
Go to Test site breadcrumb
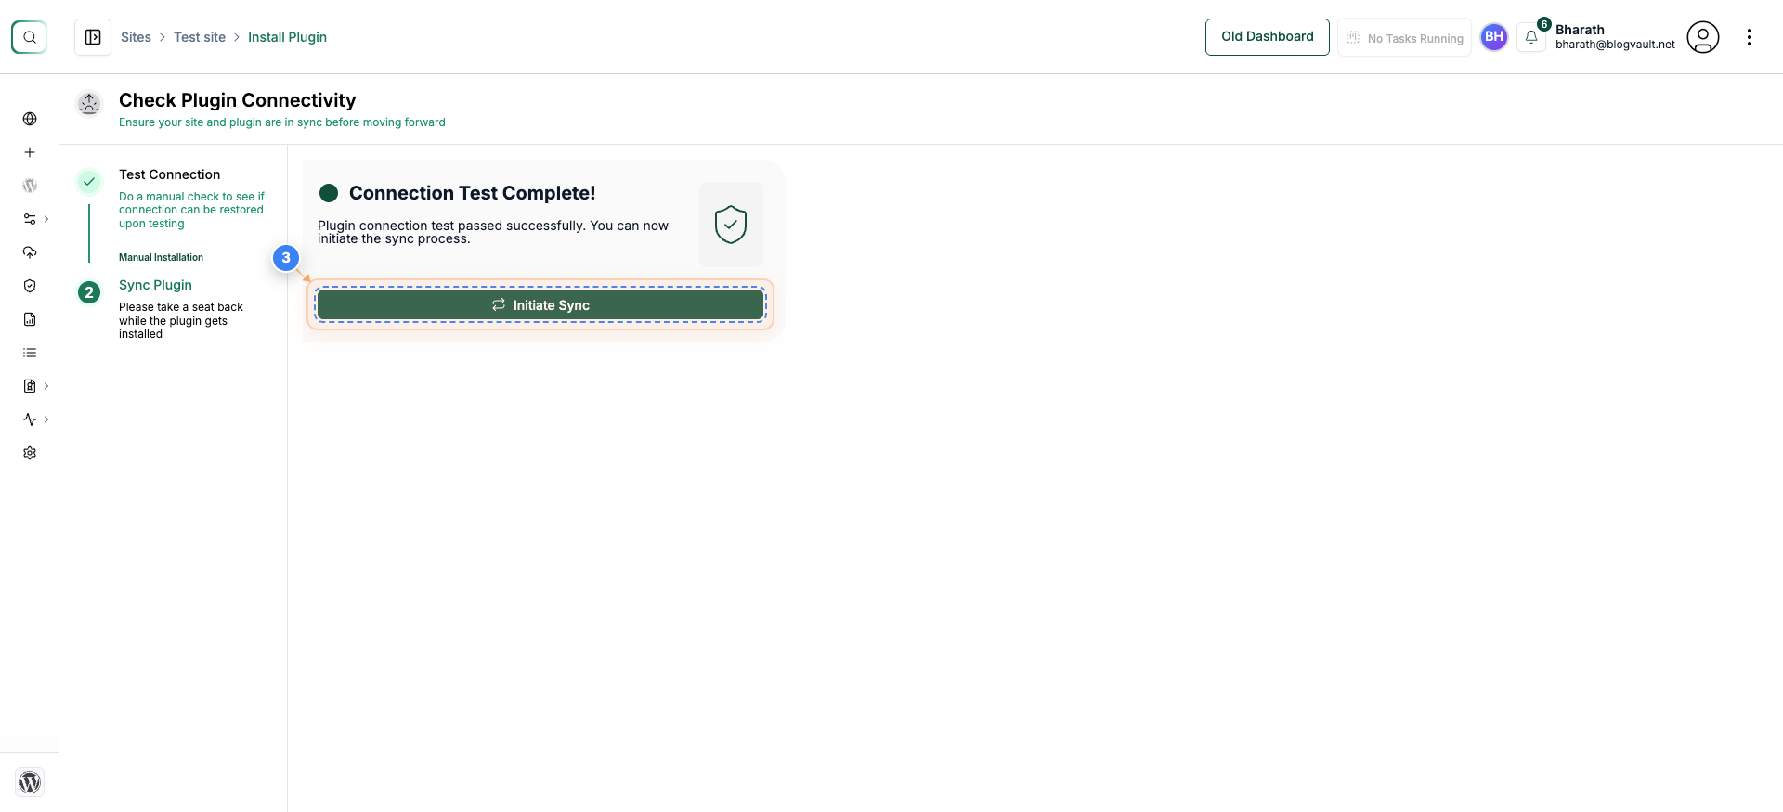pyautogui.click(x=200, y=37)
